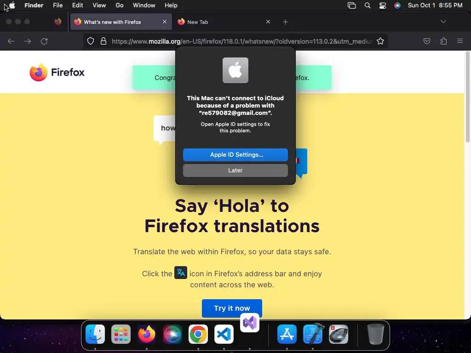Image resolution: width=471 pixels, height=353 pixels.
Task: Close the New Tab tab
Action: click(x=268, y=22)
